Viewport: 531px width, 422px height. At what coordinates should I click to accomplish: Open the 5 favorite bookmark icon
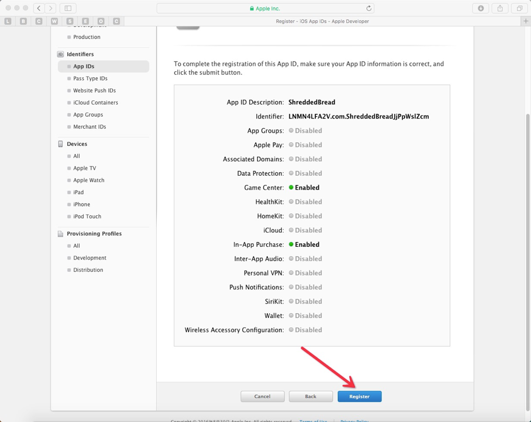(70, 21)
